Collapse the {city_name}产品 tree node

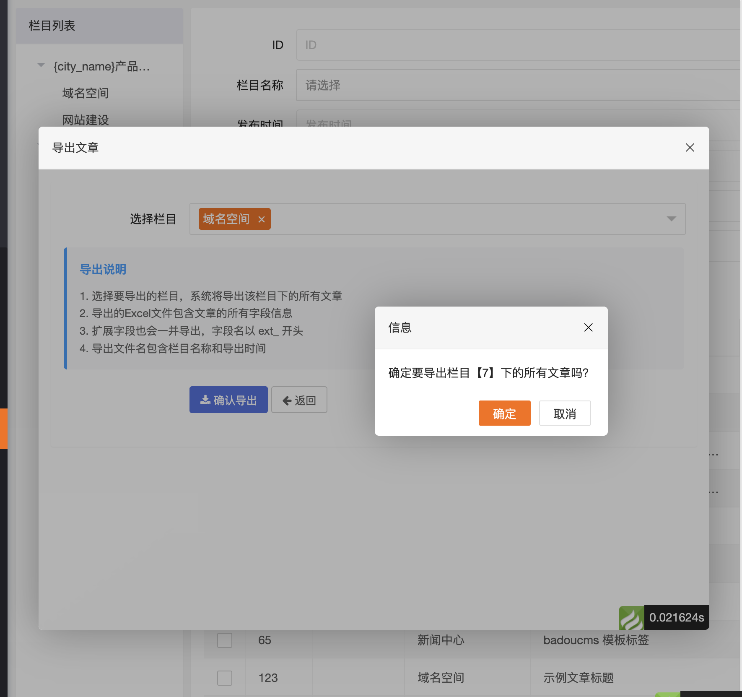click(41, 65)
